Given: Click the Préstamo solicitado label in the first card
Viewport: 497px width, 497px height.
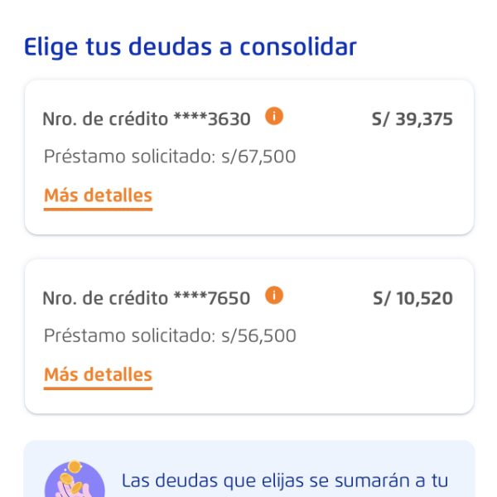Looking at the screenshot, I should click(x=129, y=157).
